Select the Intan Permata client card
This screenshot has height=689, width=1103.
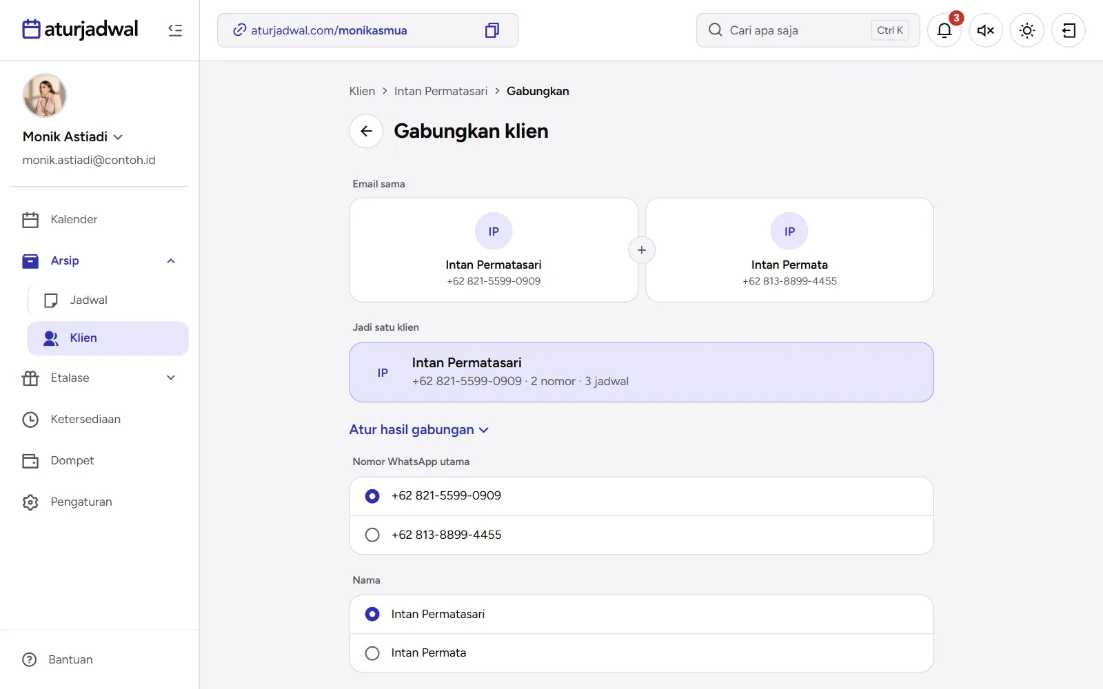tap(789, 250)
